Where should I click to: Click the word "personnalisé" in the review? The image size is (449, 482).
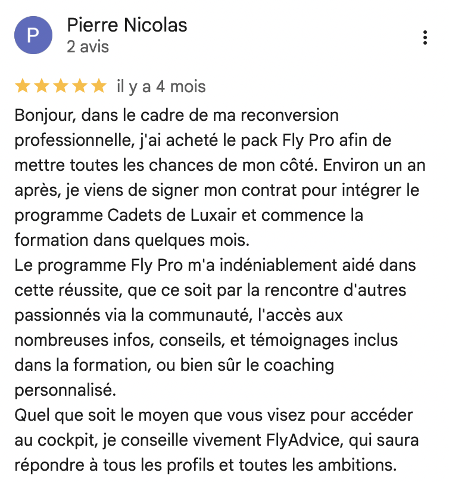64,390
